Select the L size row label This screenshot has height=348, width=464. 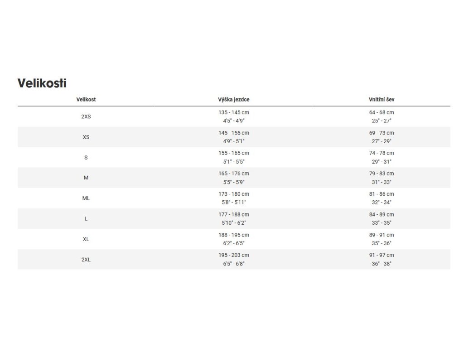(86, 219)
